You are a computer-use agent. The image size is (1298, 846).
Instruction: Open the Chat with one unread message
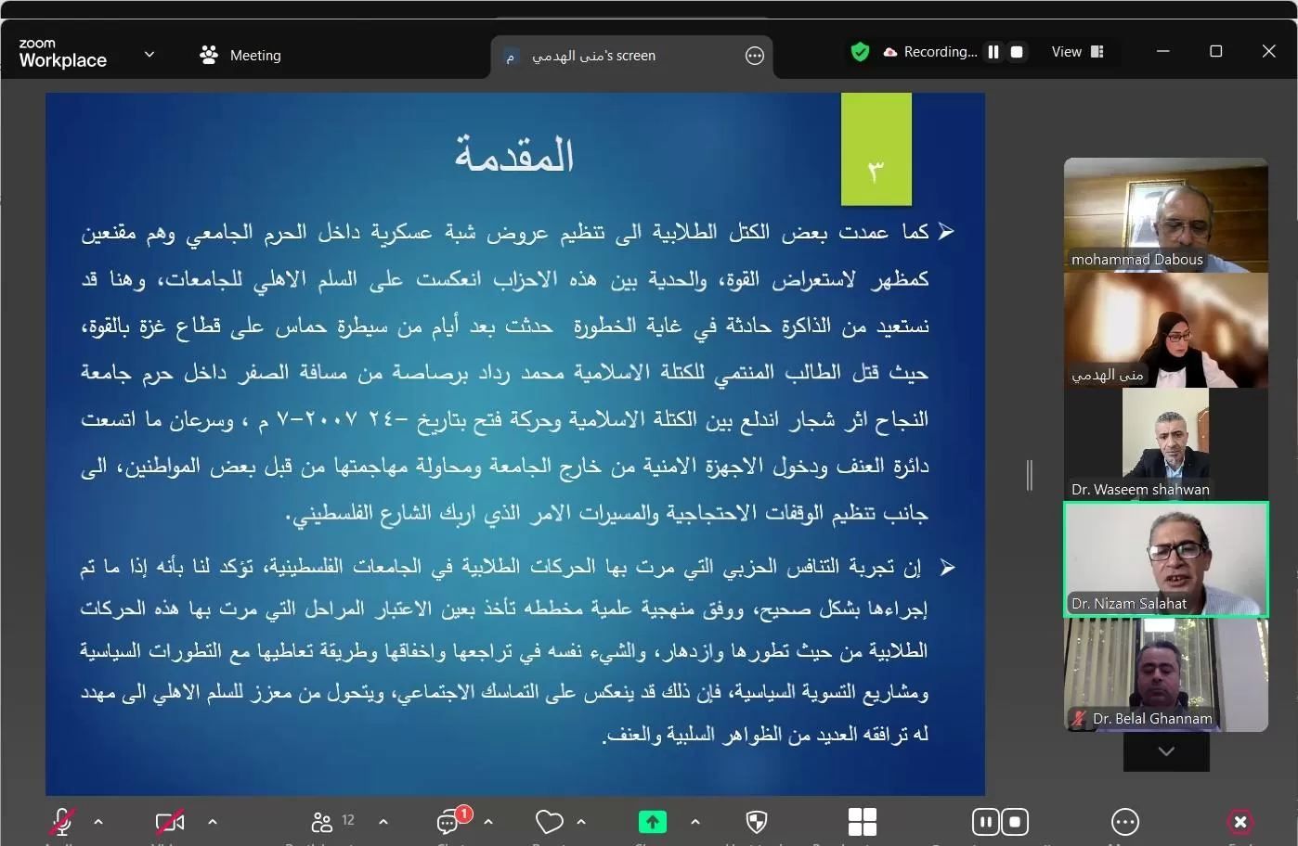click(x=449, y=822)
